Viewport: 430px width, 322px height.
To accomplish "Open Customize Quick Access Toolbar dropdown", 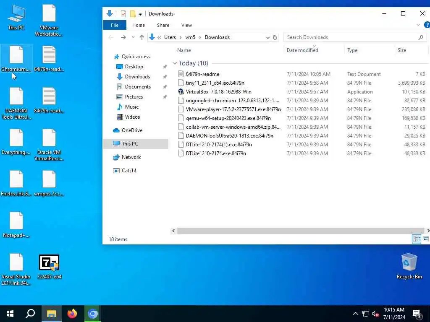I will click(x=140, y=14).
